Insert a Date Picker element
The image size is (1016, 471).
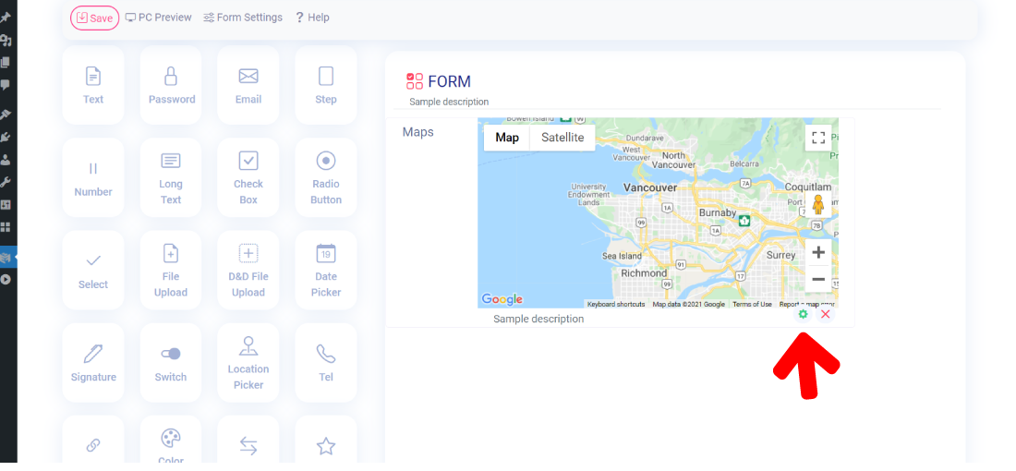click(x=326, y=271)
